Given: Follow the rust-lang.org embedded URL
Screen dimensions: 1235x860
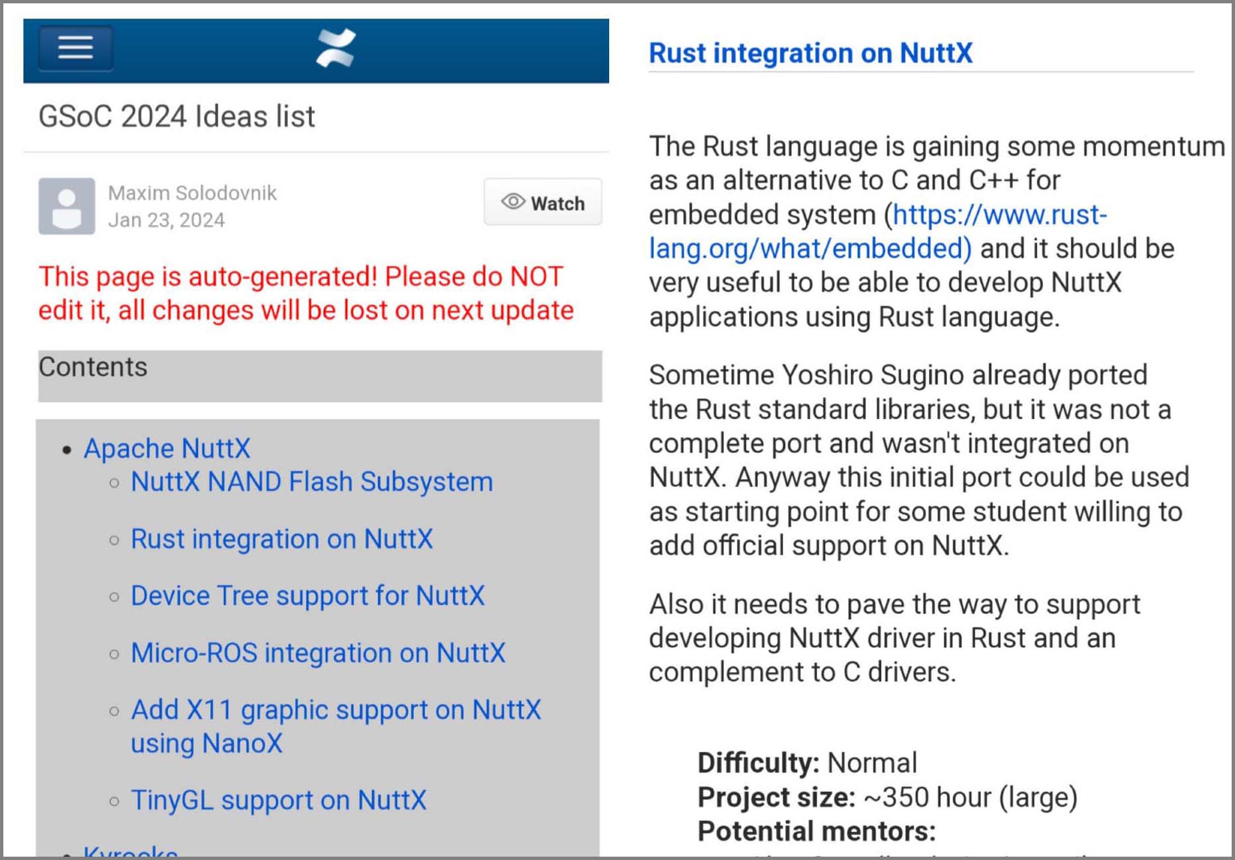Looking at the screenshot, I should click(x=878, y=232).
